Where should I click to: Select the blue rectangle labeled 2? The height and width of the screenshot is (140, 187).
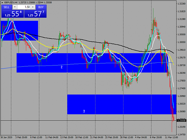click(x=92, y=63)
